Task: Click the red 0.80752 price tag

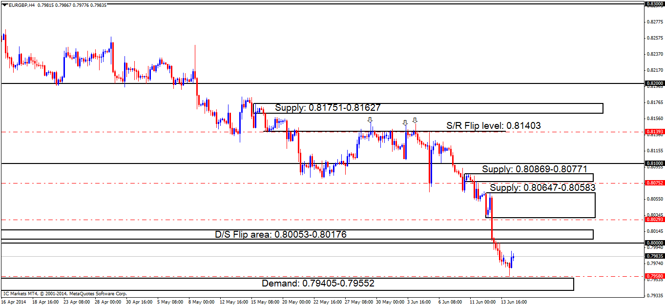Action: click(654, 183)
